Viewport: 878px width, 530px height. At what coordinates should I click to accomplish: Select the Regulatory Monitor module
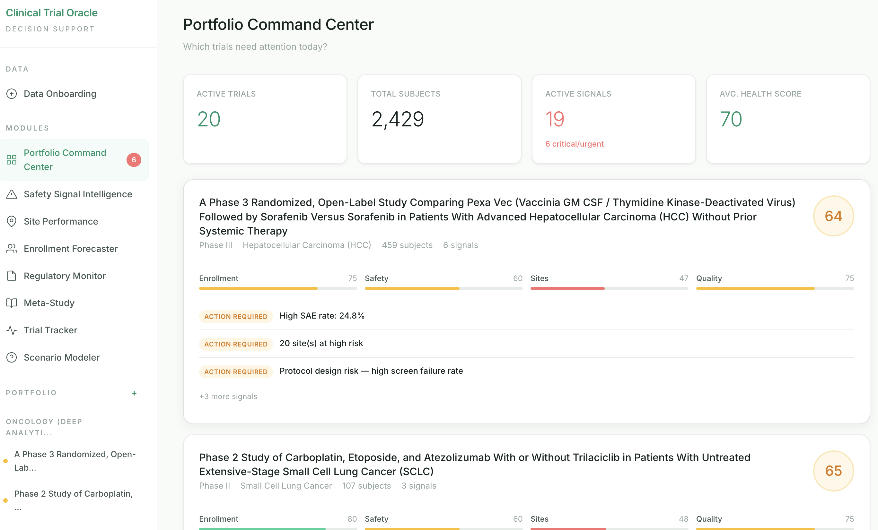[74, 276]
